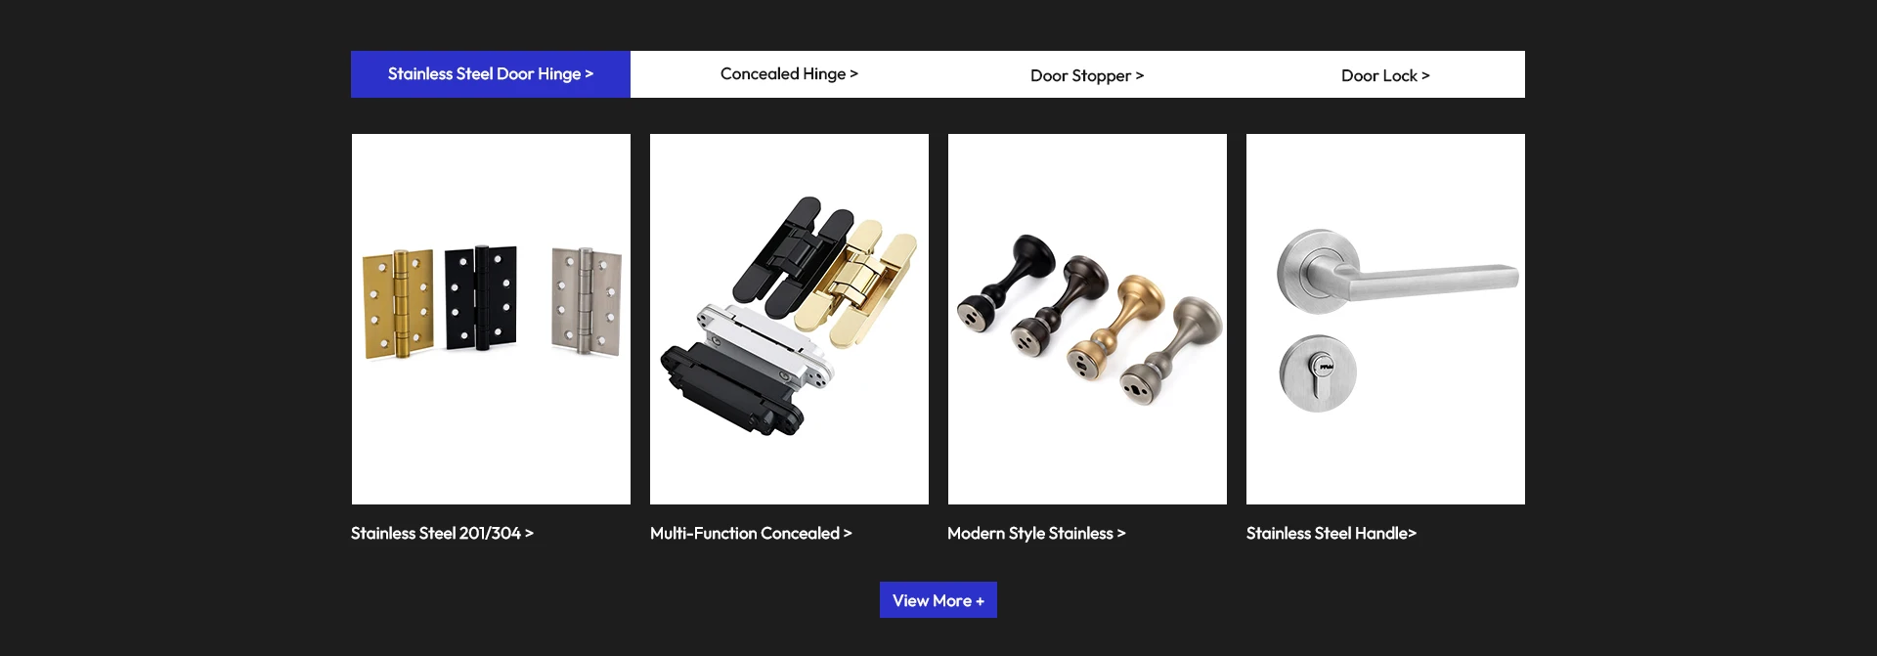Click the gold concealed hinge image
The width and height of the screenshot is (1877, 656).
click(x=855, y=276)
